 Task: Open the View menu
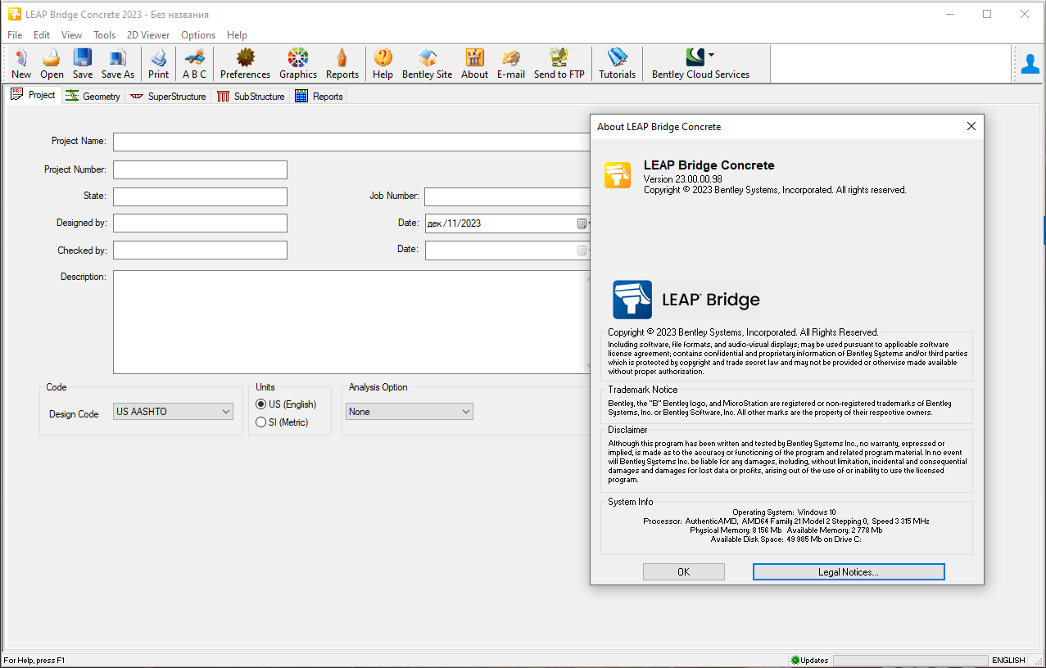tap(72, 35)
